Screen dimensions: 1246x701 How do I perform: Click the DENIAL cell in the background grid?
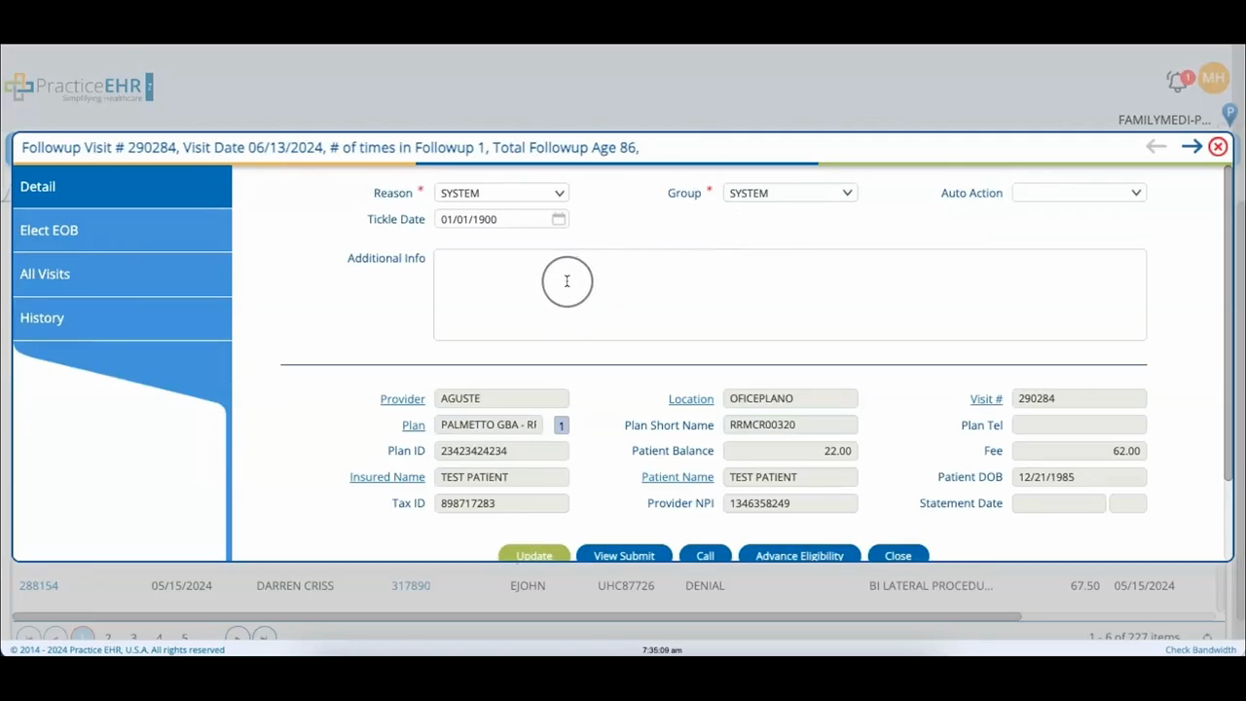point(705,585)
